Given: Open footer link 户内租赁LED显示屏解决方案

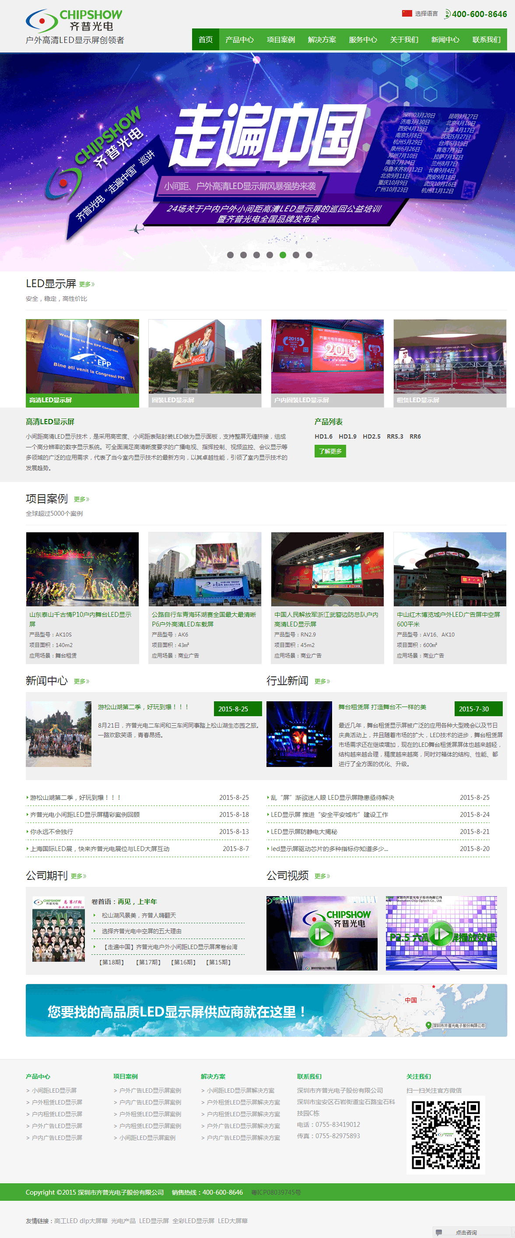Looking at the screenshot, I should 244,1115.
